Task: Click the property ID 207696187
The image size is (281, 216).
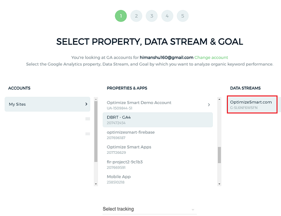Action: click(116, 138)
